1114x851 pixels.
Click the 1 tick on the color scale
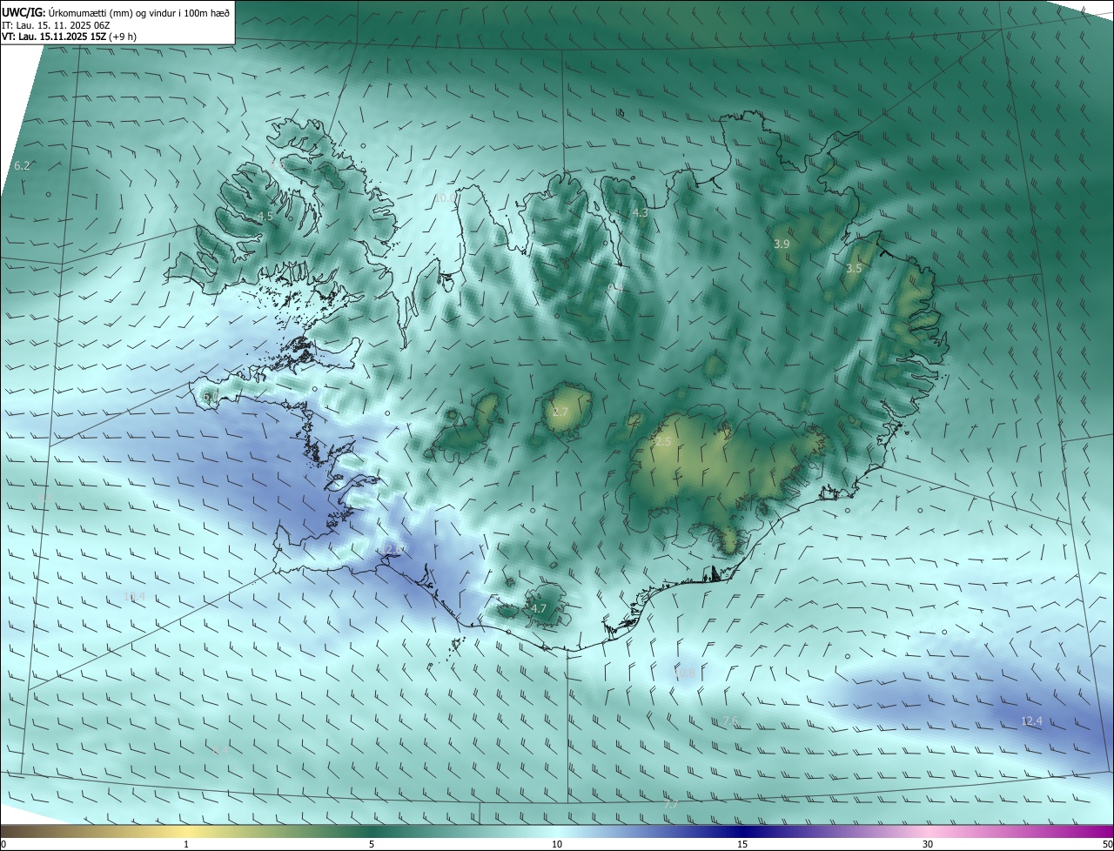[x=186, y=844]
